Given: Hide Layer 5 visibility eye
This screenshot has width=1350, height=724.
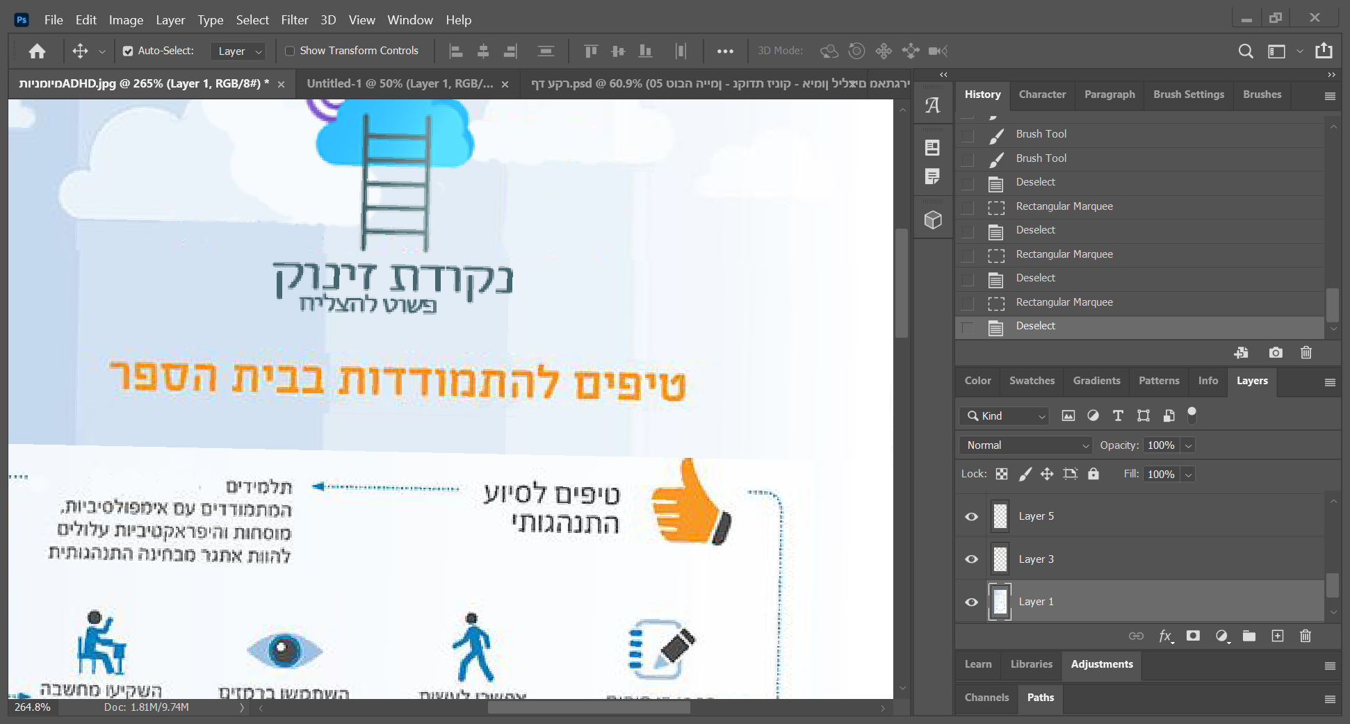Looking at the screenshot, I should click(x=972, y=516).
